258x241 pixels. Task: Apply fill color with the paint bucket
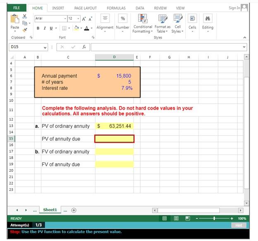[x=76, y=28]
